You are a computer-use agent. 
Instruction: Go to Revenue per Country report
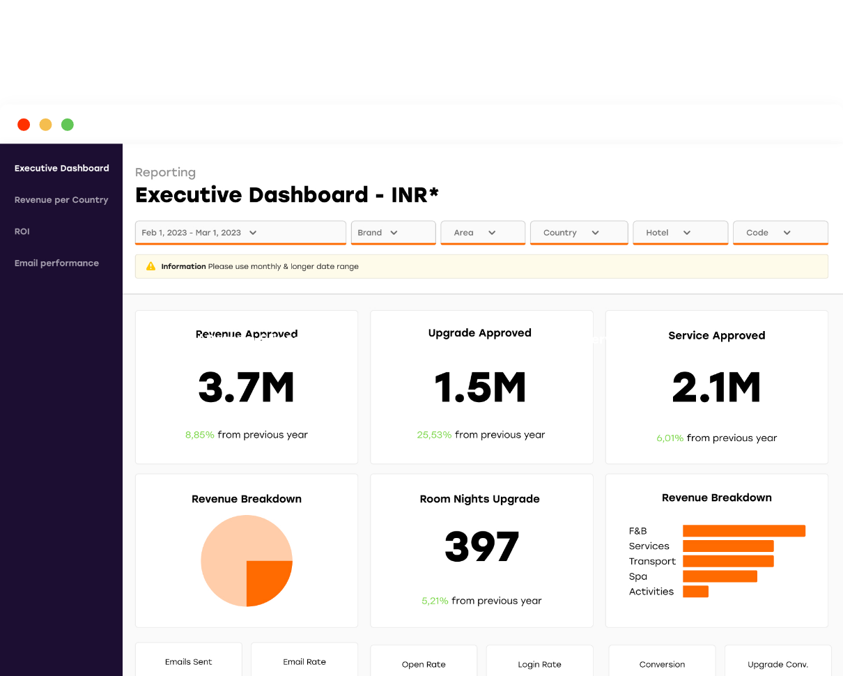coord(61,200)
